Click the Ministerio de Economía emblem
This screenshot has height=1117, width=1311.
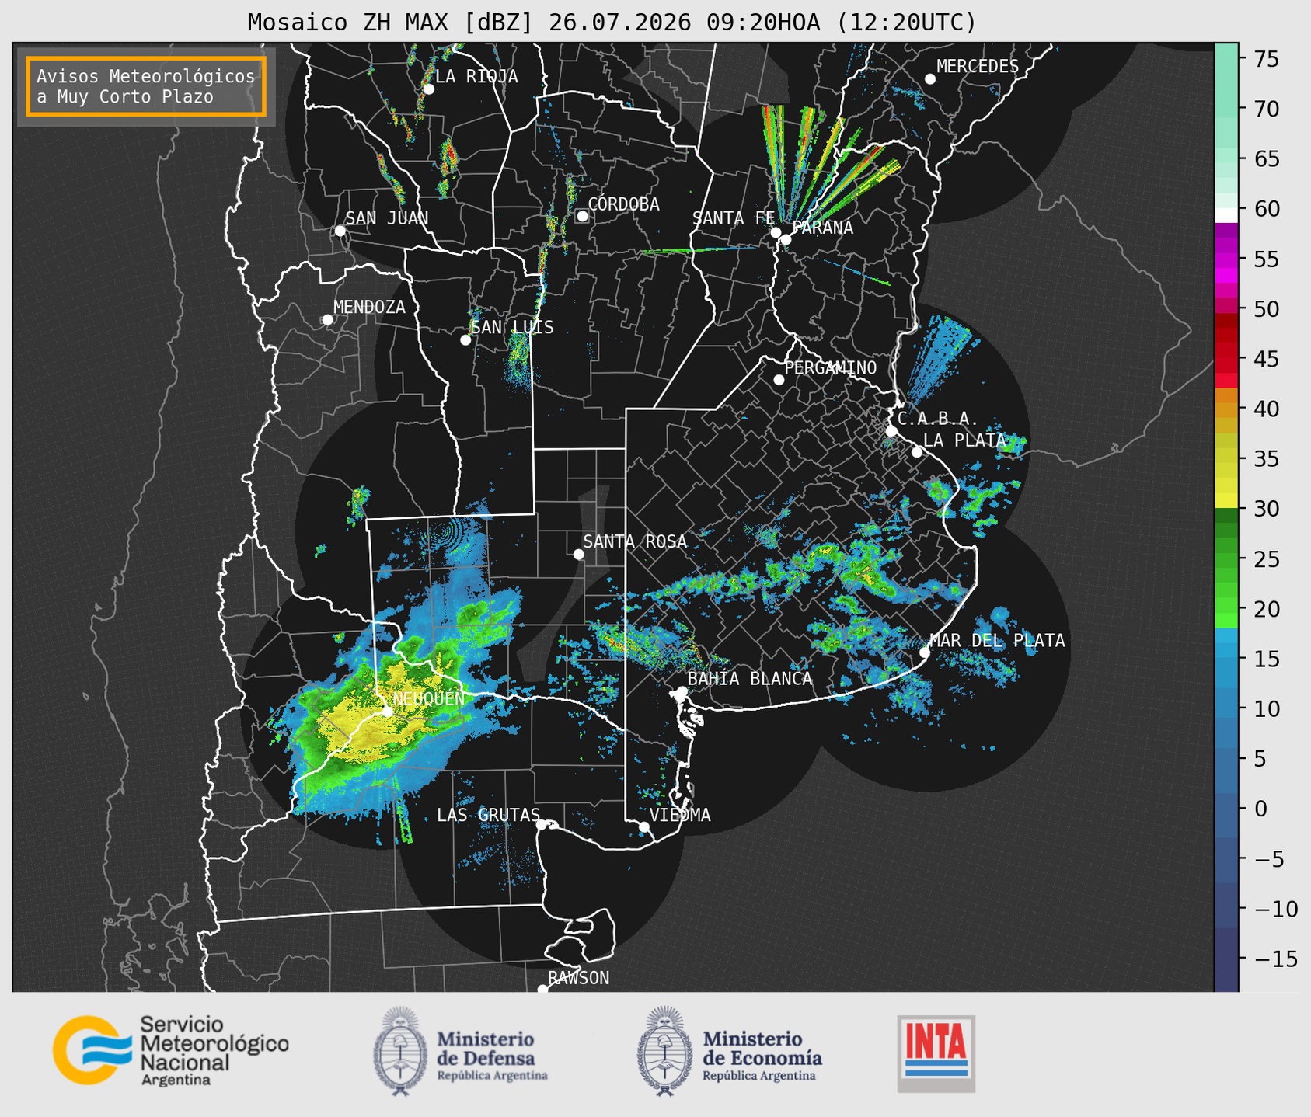663,1051
